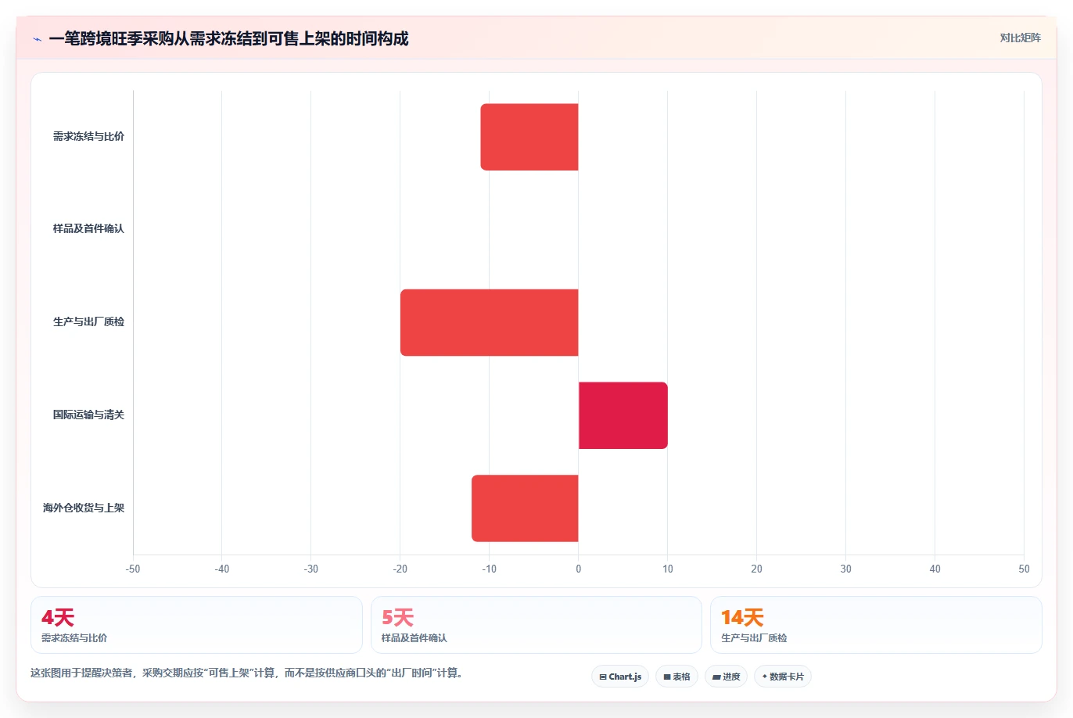Click the 进度 chip
1073x718 pixels.
(726, 677)
